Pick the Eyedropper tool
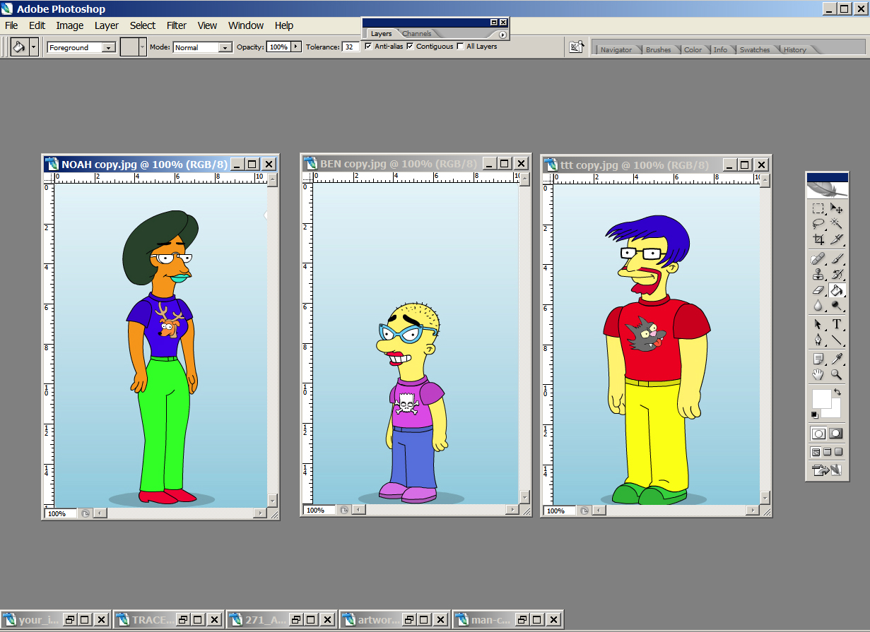Image resolution: width=870 pixels, height=632 pixels. click(x=837, y=359)
